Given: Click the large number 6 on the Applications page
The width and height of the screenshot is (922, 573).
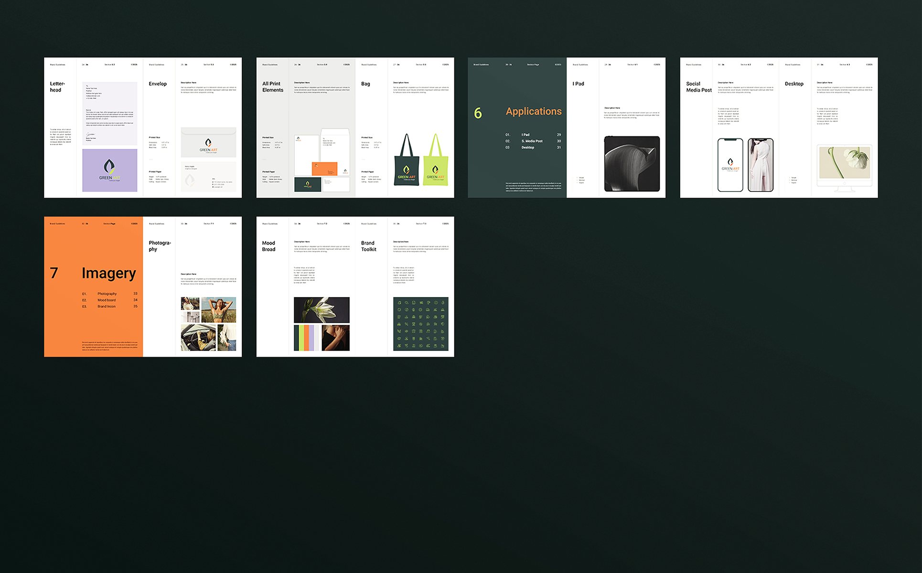Looking at the screenshot, I should tap(478, 113).
